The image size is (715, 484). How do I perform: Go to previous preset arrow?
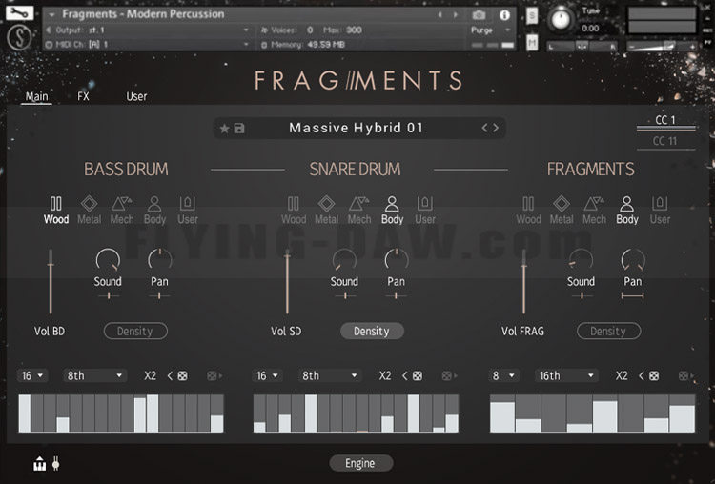pos(484,128)
